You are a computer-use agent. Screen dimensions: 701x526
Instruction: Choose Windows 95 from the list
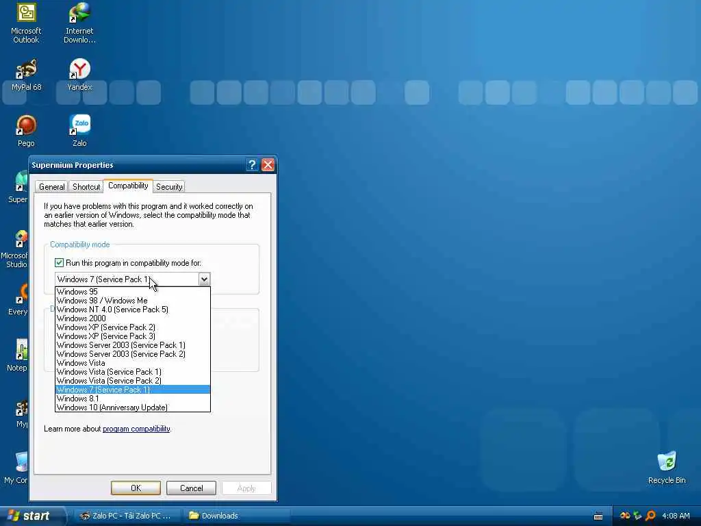[x=132, y=292]
